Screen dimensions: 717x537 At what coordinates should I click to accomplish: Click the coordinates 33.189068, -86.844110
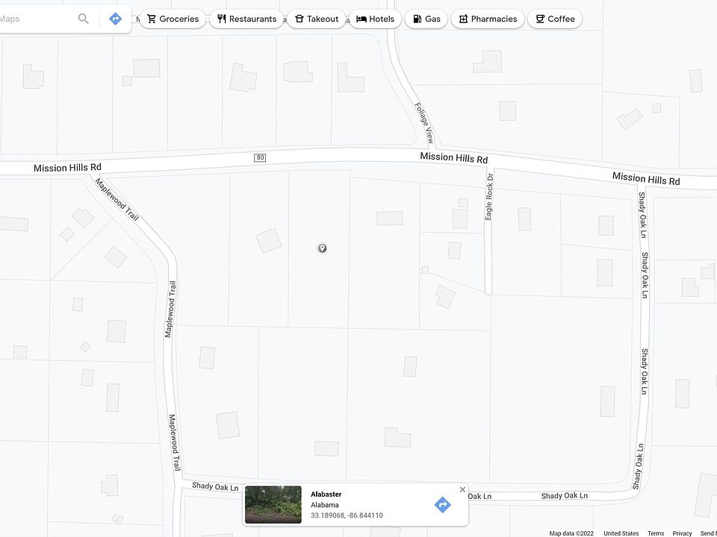click(x=347, y=515)
